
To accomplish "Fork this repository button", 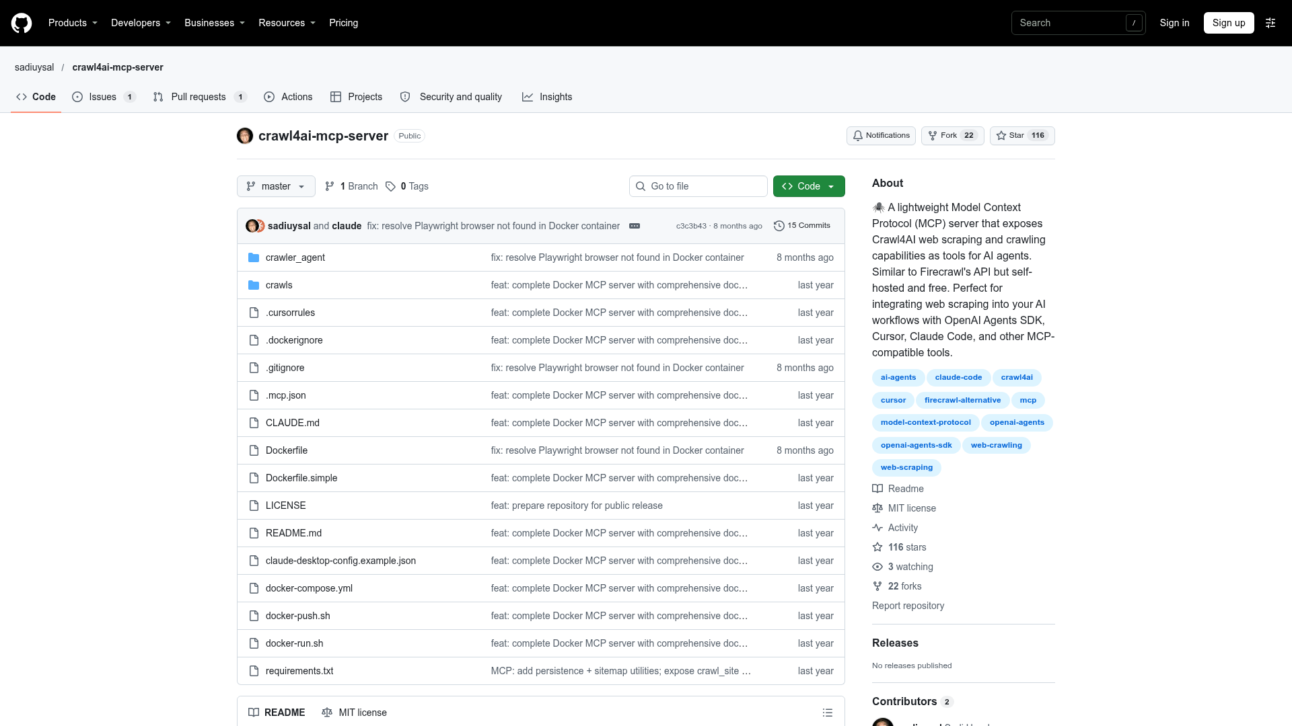I will tap(952, 136).
